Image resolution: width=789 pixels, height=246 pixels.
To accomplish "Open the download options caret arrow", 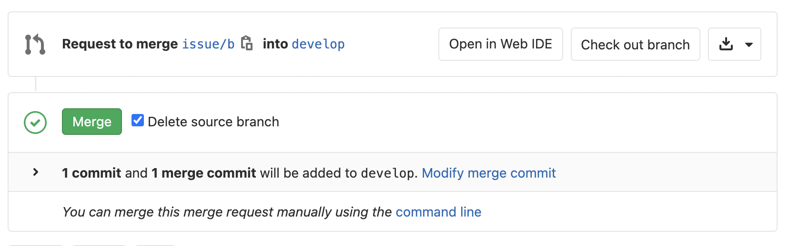I will (749, 45).
